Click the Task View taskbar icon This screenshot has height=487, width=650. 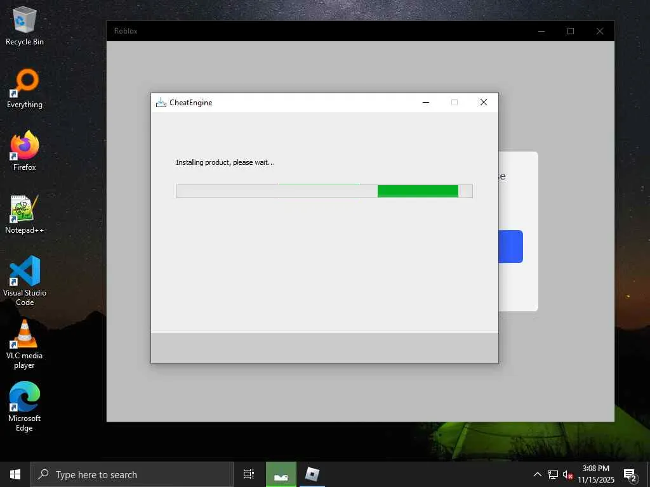[249, 474]
